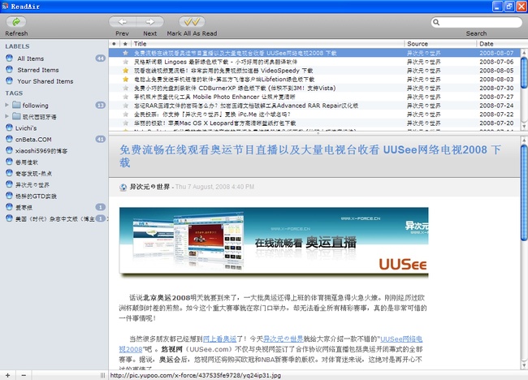
Task: Expand the following tag folder
Action: pos(6,105)
